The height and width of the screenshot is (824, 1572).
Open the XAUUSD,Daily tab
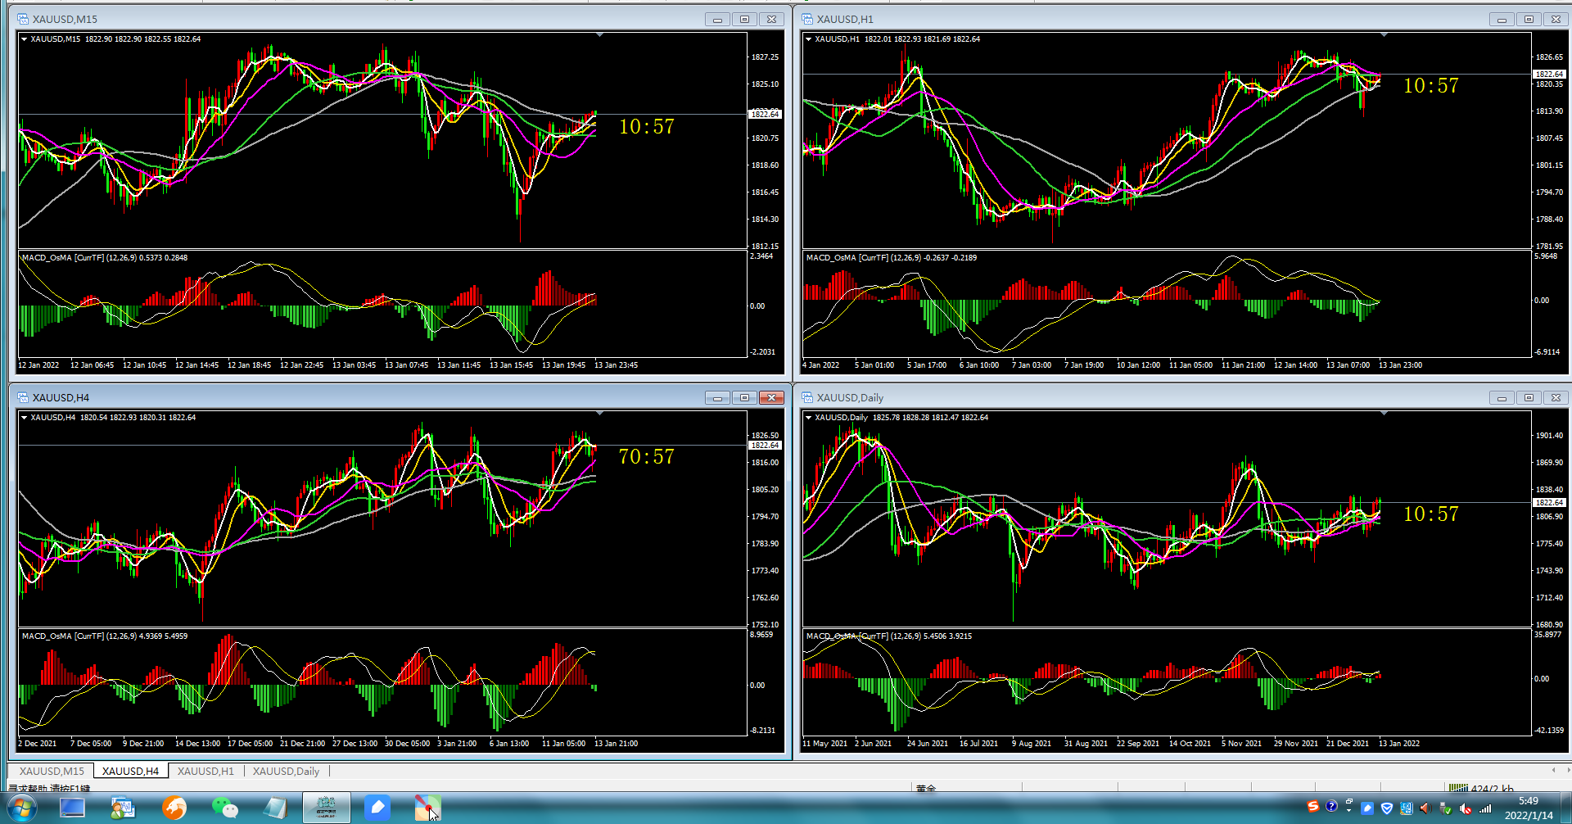coord(286,771)
